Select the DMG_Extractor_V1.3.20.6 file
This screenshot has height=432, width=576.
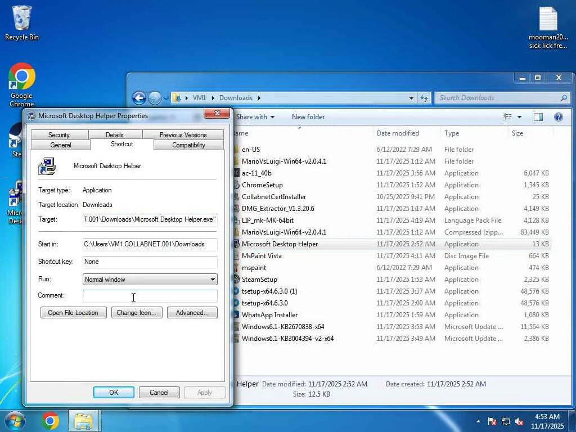(x=391, y=209)
